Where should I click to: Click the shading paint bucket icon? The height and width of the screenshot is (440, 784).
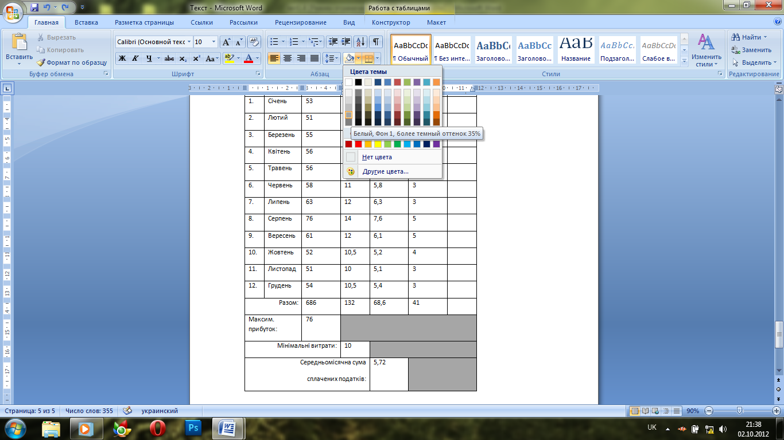tap(350, 58)
